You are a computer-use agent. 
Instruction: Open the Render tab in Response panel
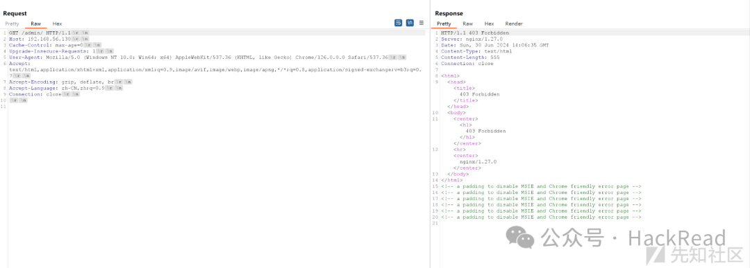pyautogui.click(x=514, y=24)
